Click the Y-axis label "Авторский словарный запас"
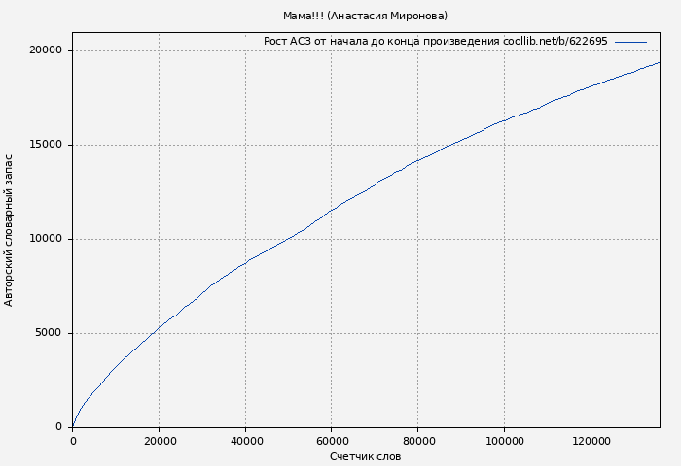The height and width of the screenshot is (466, 681). [10, 230]
